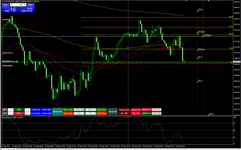
Task: Click the 16 Sep 2022 time label
Action: (6, 146)
